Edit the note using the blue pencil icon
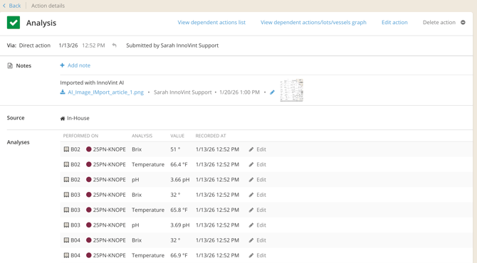The image size is (477, 263). coord(272,92)
